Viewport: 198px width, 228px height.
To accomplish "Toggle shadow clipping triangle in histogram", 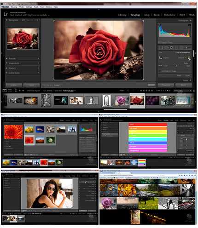I will click(x=160, y=25).
